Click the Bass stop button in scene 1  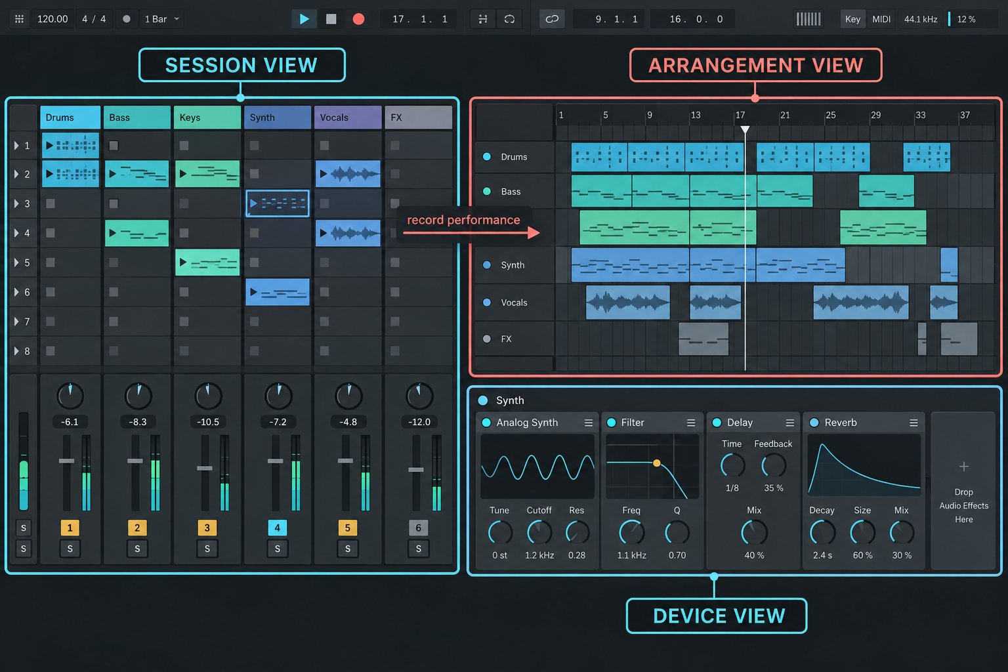114,146
